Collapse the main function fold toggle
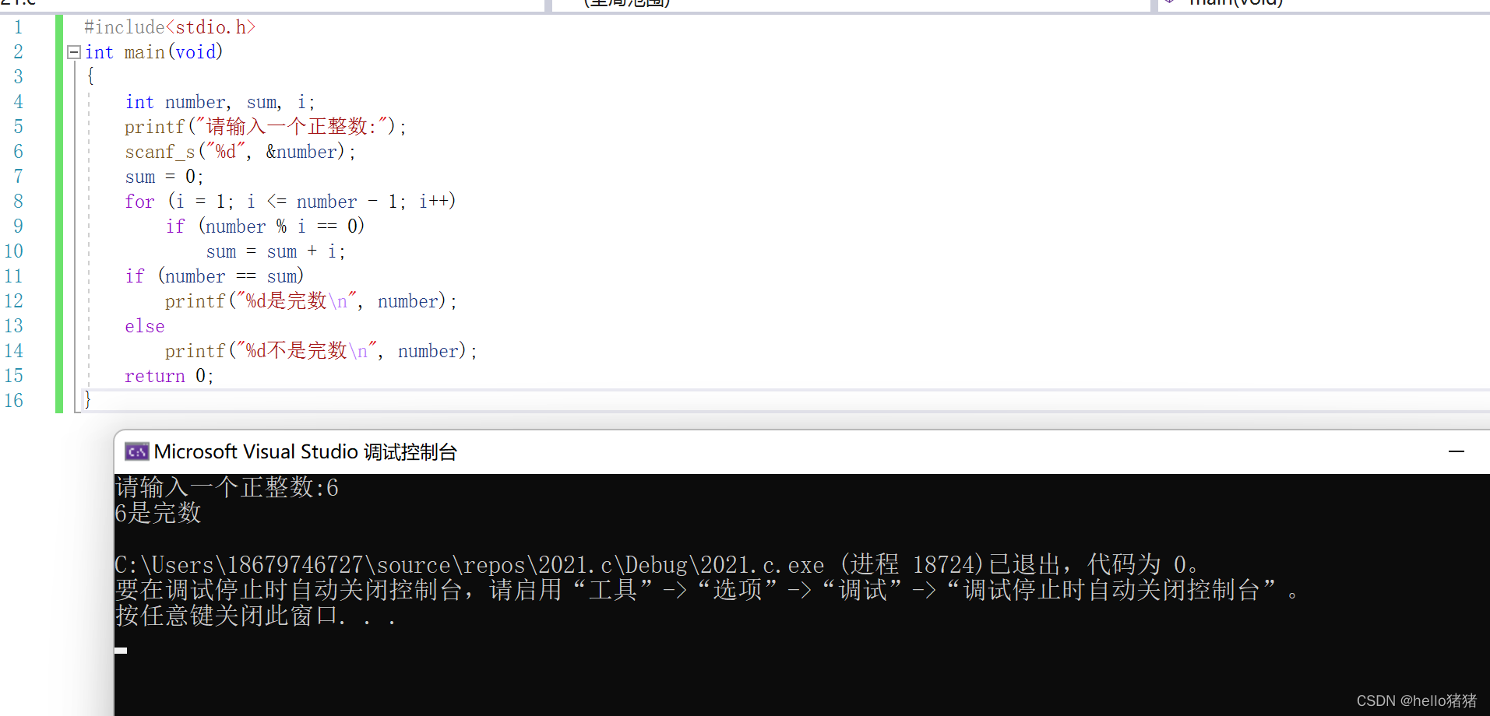Image resolution: width=1490 pixels, height=716 pixels. coord(74,52)
